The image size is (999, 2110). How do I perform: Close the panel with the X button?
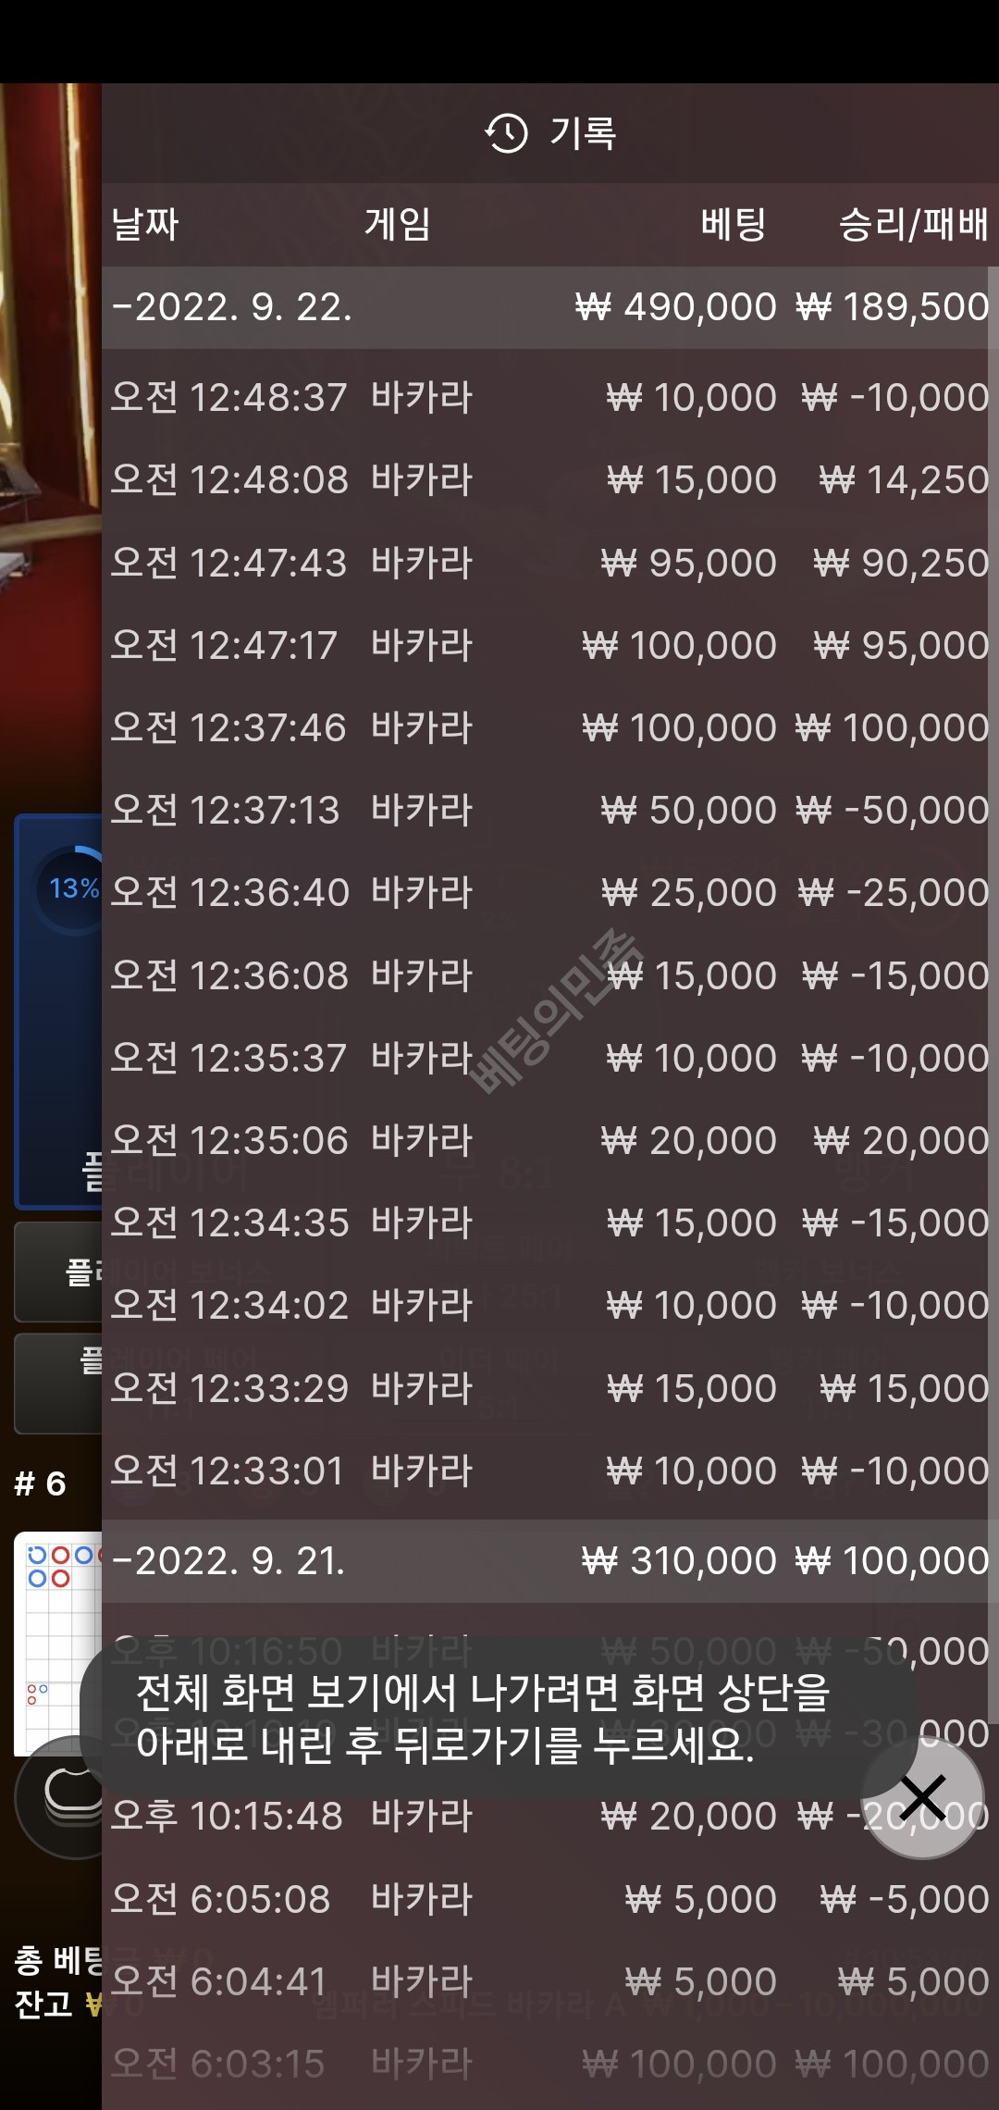922,1798
